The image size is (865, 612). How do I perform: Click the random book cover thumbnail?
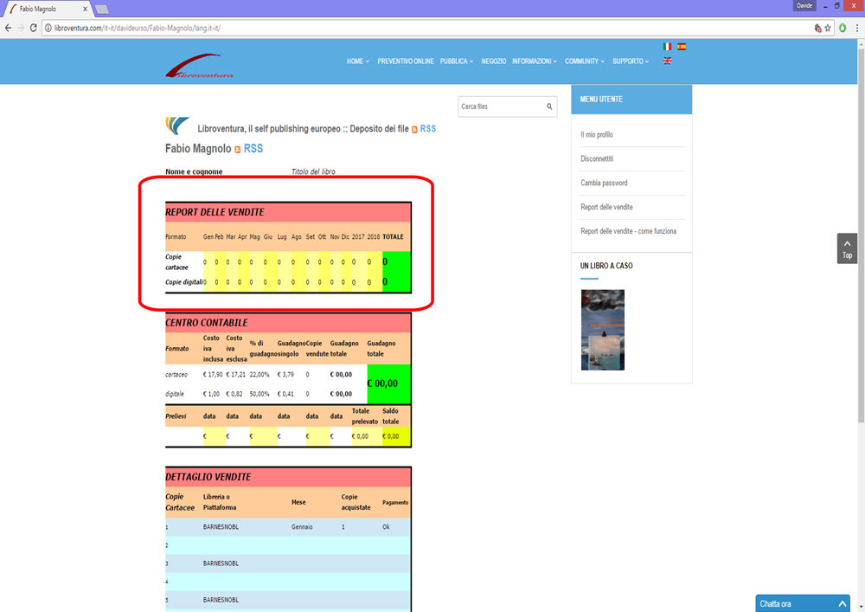click(602, 330)
